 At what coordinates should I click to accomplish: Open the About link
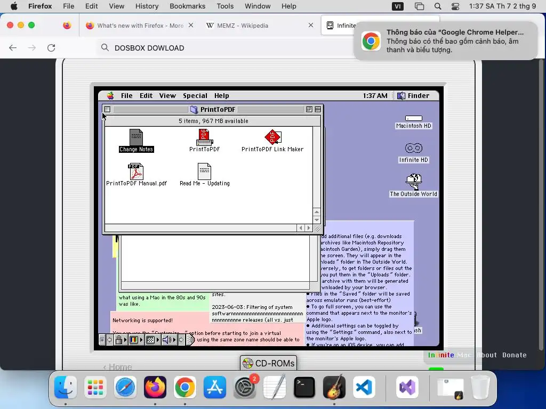[487, 355]
